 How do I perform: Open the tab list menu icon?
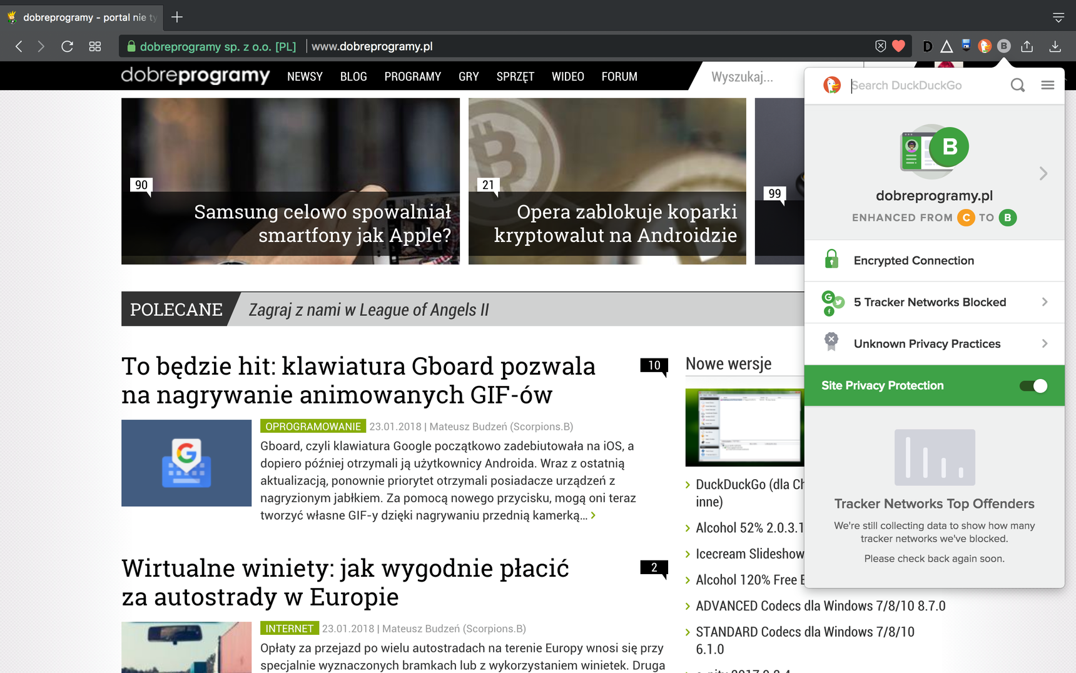[1058, 18]
